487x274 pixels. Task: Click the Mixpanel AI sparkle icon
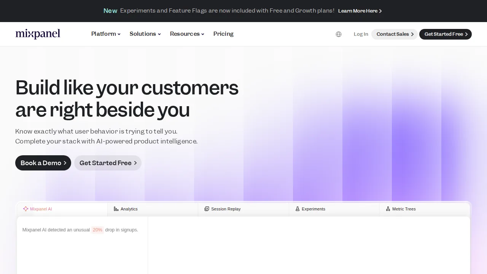pos(25,209)
